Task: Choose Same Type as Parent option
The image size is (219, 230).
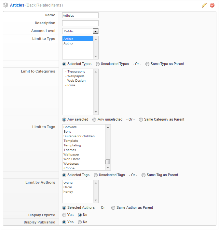Action: pos(147,64)
